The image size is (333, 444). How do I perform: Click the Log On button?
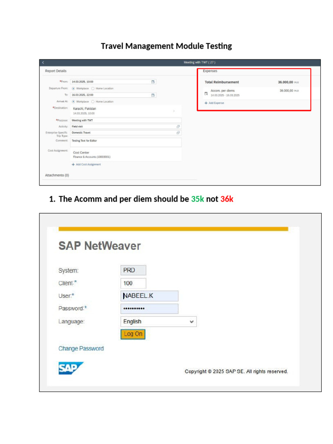click(x=133, y=334)
